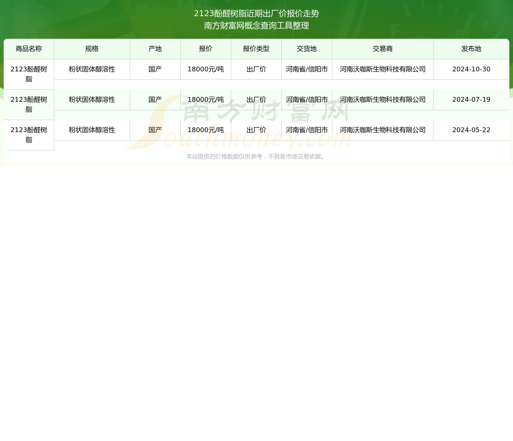Viewport: 513px width, 441px height.
Task: Click the product name in the 2024-05-22 row
Action: point(29,135)
